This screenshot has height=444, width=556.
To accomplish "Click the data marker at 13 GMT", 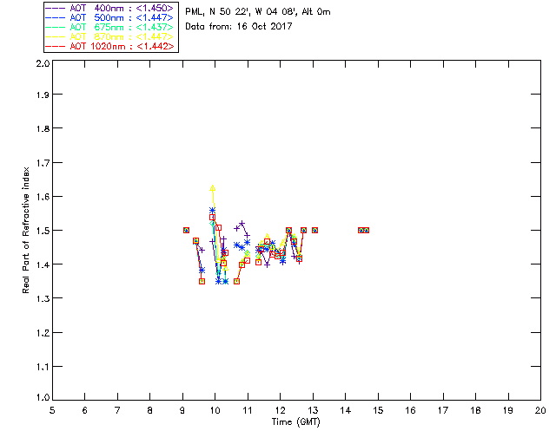I will [314, 230].
